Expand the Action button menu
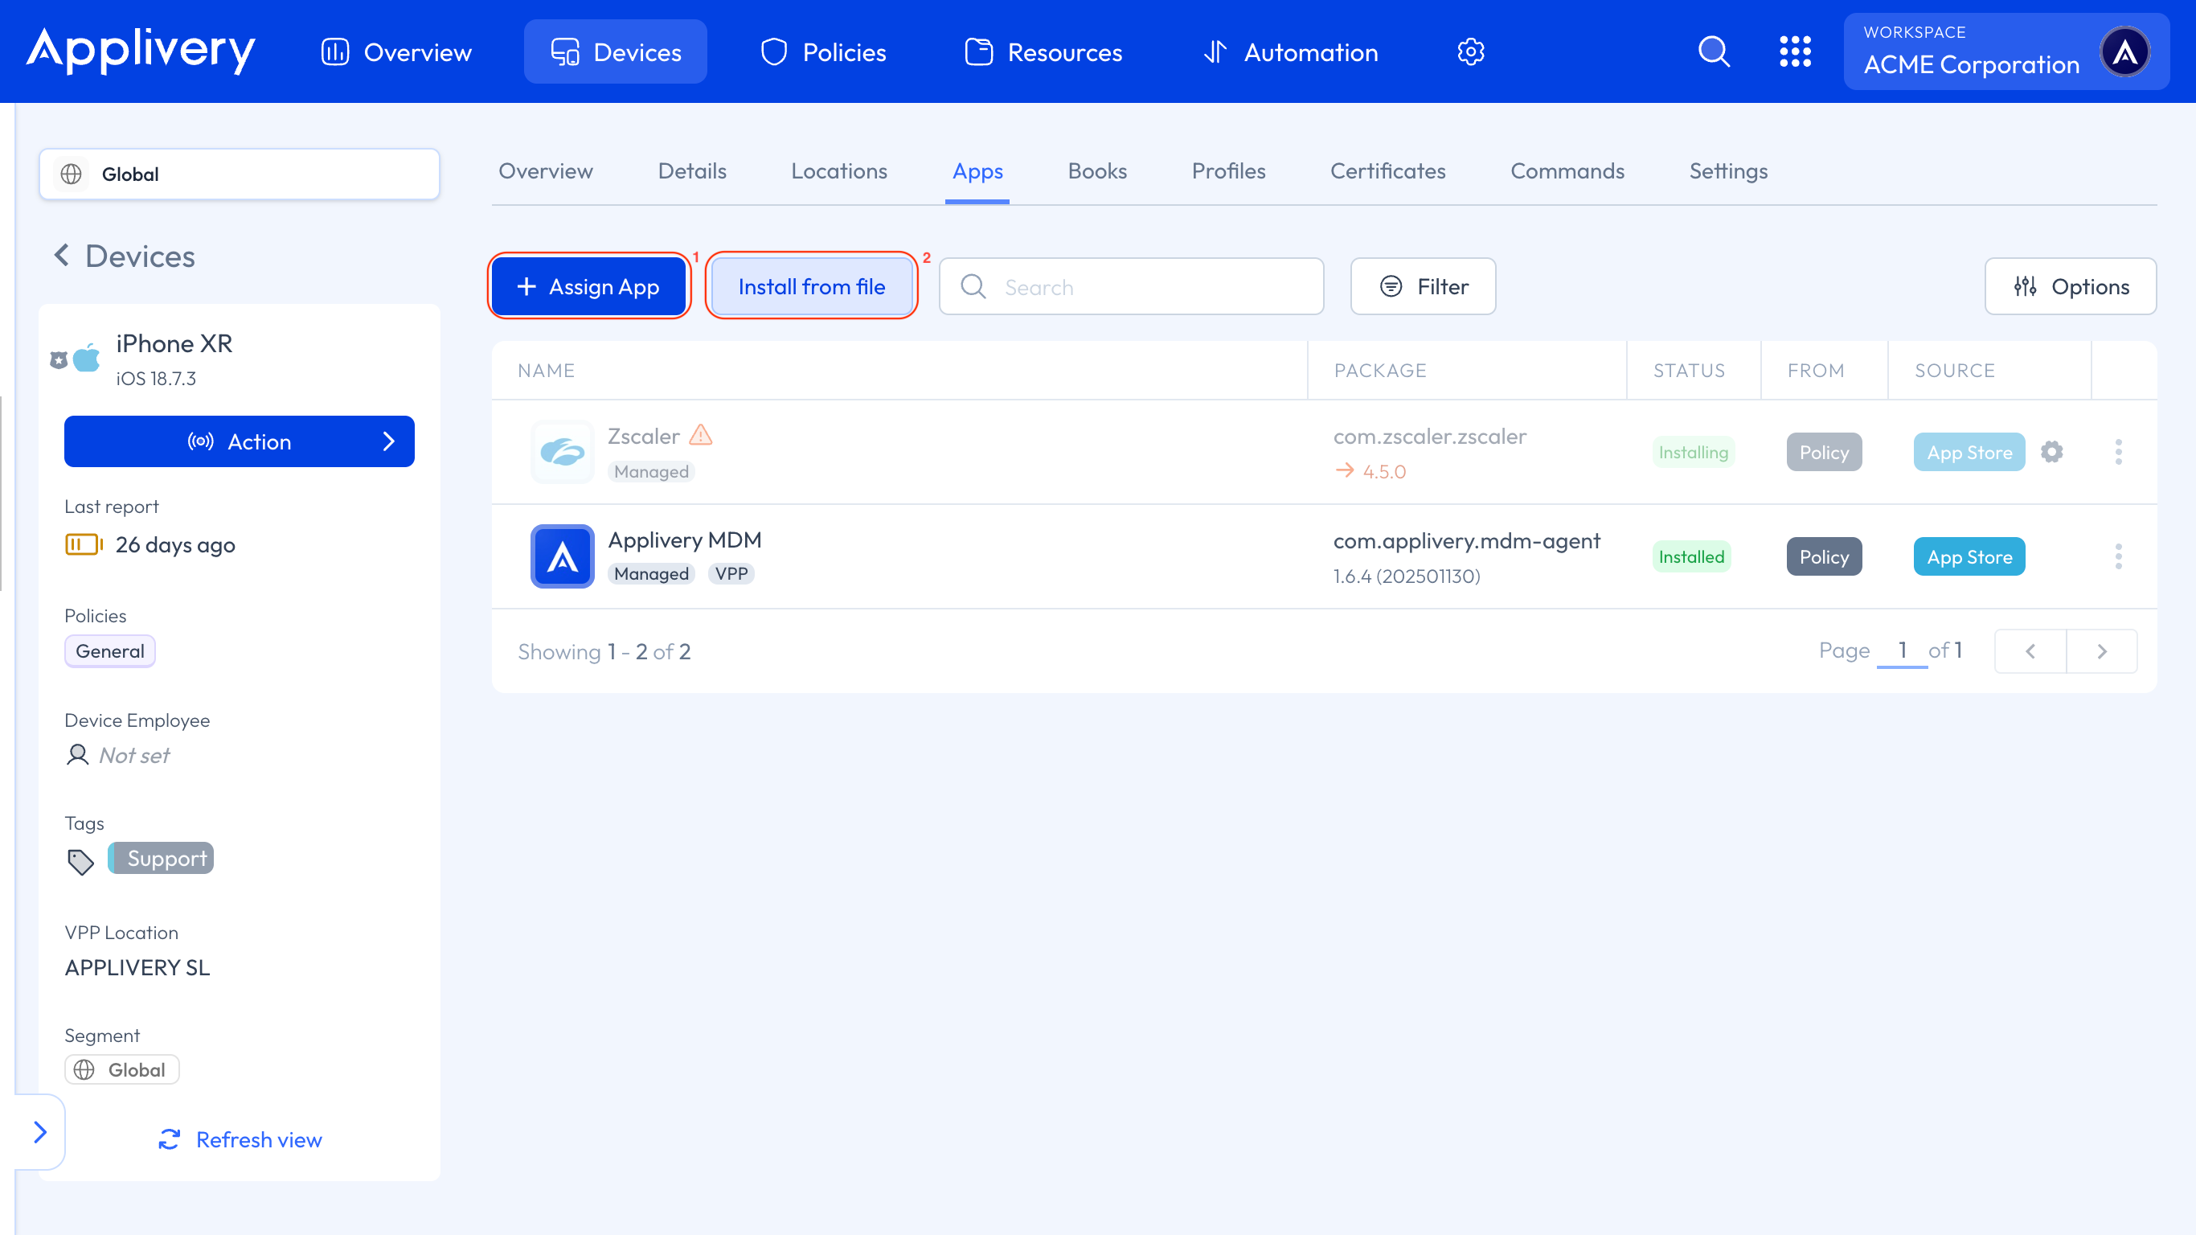The width and height of the screenshot is (2196, 1235). pyautogui.click(x=239, y=441)
